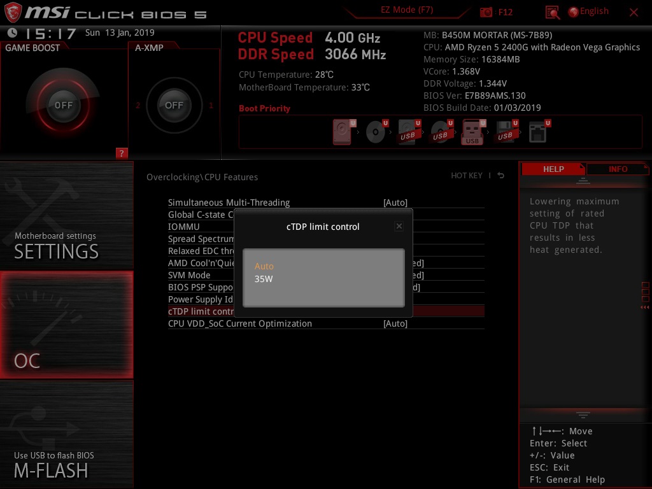Select the OC sidebar panel
Screen dimensions: 652x489
66,325
